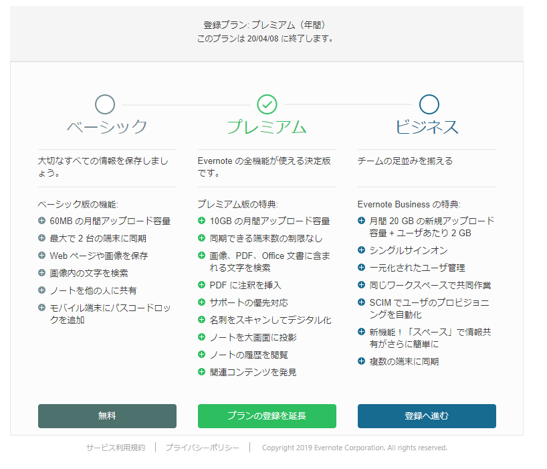This screenshot has width=547, height=469.
Task: Click the 無料 button
Action: click(107, 416)
